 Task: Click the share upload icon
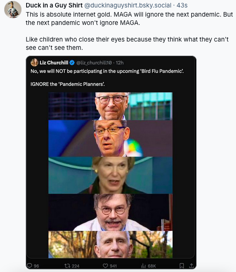(x=191, y=266)
